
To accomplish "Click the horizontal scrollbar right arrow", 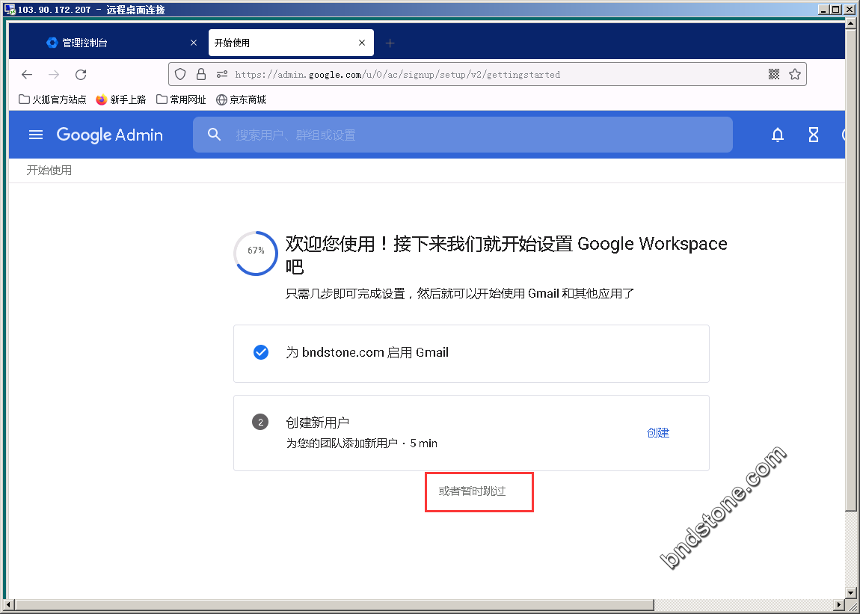I will click(x=840, y=606).
